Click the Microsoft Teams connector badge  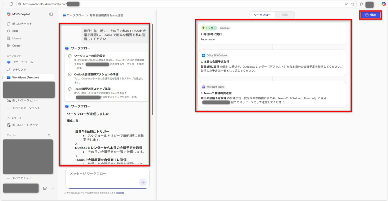coord(213,87)
